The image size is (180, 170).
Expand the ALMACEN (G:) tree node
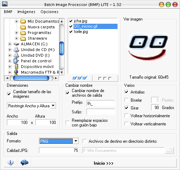[x=10, y=44]
